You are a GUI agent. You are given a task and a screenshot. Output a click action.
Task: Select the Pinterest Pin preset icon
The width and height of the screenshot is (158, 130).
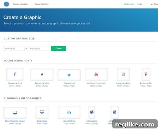click(146, 74)
